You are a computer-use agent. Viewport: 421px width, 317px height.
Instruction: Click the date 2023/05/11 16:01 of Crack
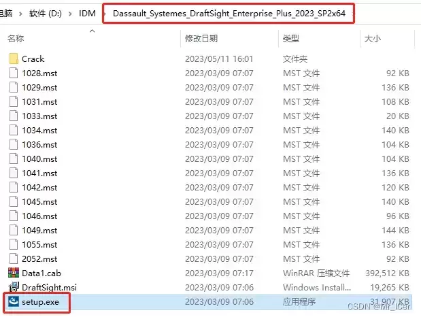tap(219, 59)
